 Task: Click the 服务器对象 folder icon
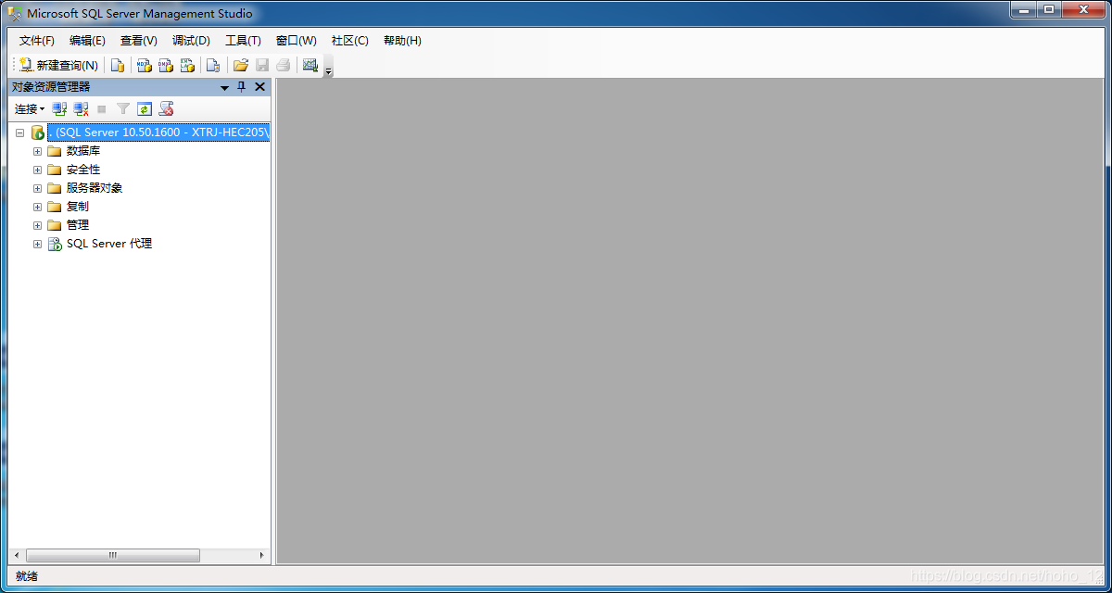click(x=55, y=188)
